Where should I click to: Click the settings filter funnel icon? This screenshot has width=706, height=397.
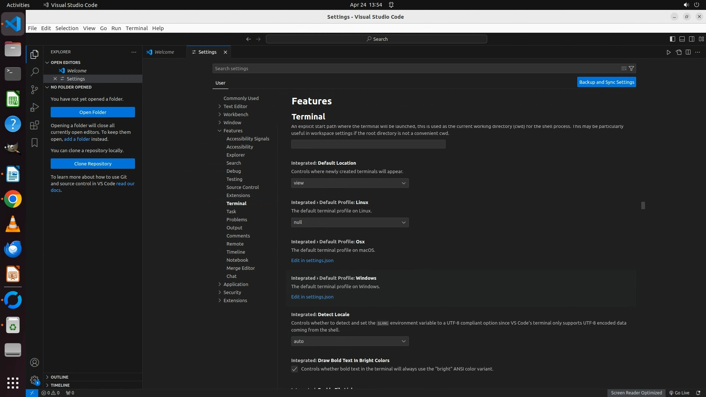pyautogui.click(x=631, y=68)
